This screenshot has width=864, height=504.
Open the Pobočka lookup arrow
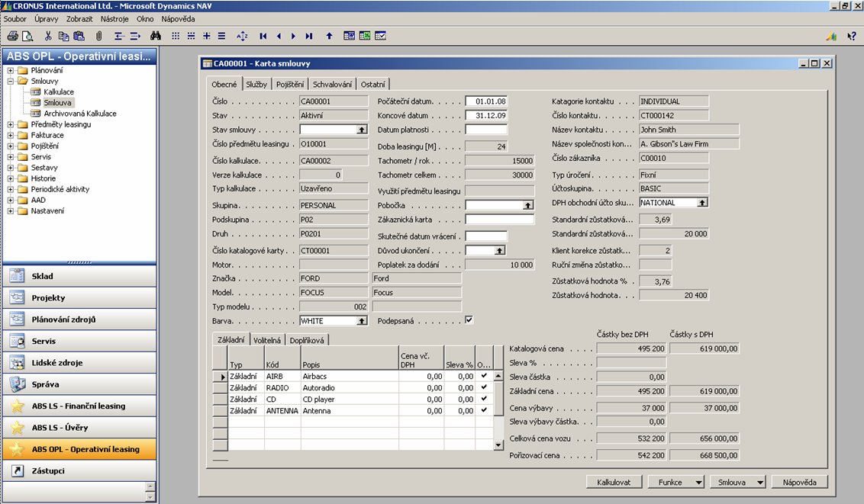(x=528, y=205)
